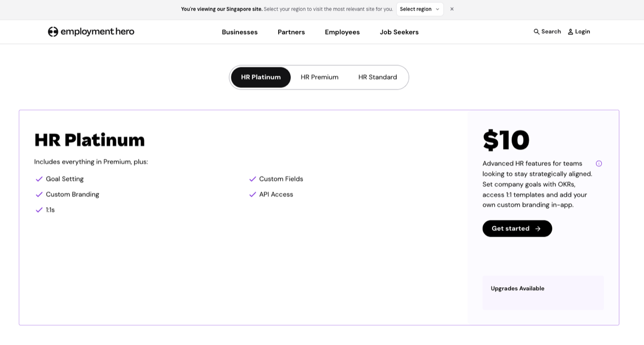This screenshot has height=345, width=644.
Task: Click the magnifier Search icon
Action: tap(536, 31)
